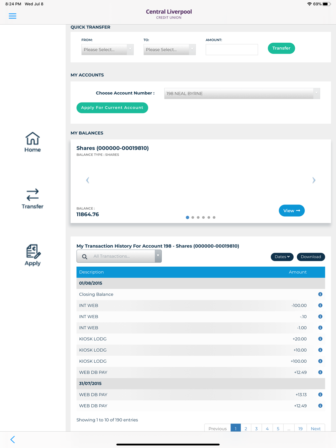The width and height of the screenshot is (336, 448).
Task: Open the hamburger menu icon
Action: [12, 16]
